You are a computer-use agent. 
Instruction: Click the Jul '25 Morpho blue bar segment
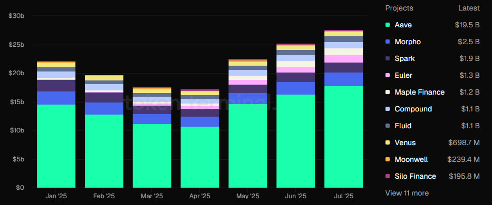point(344,79)
